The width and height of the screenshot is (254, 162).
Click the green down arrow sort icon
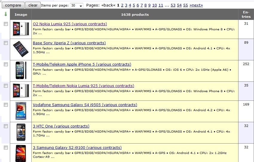(x=6, y=14)
